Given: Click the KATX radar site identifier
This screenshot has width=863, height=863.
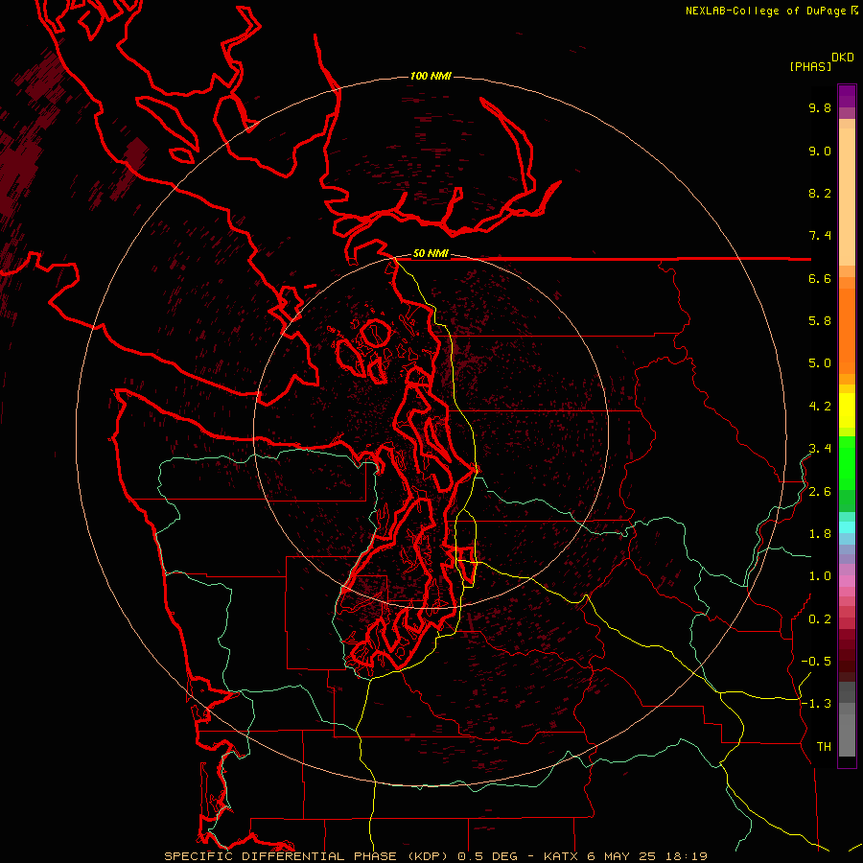Looking at the screenshot, I should pyautogui.click(x=561, y=856).
